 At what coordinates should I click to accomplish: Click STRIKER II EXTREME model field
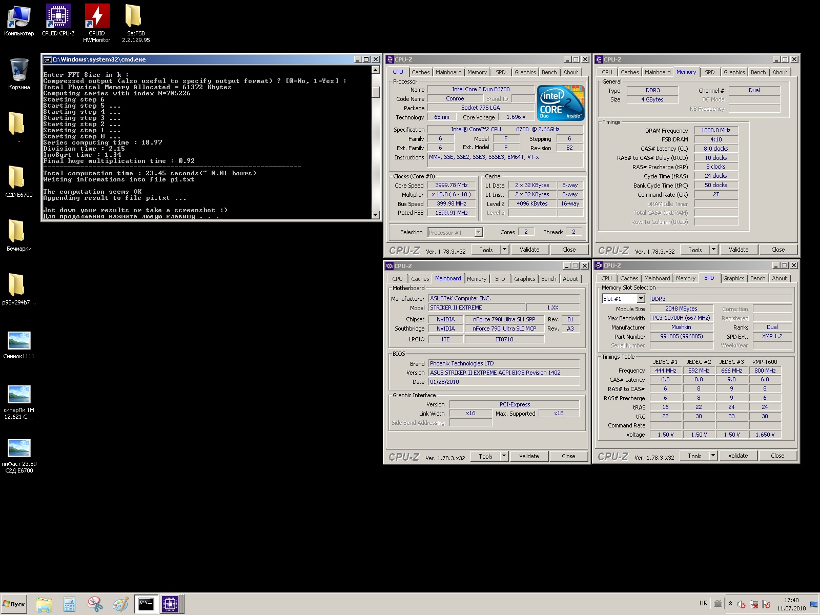point(477,308)
